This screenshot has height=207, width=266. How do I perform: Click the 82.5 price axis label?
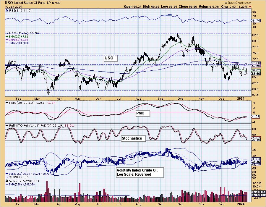pyautogui.click(x=255, y=35)
